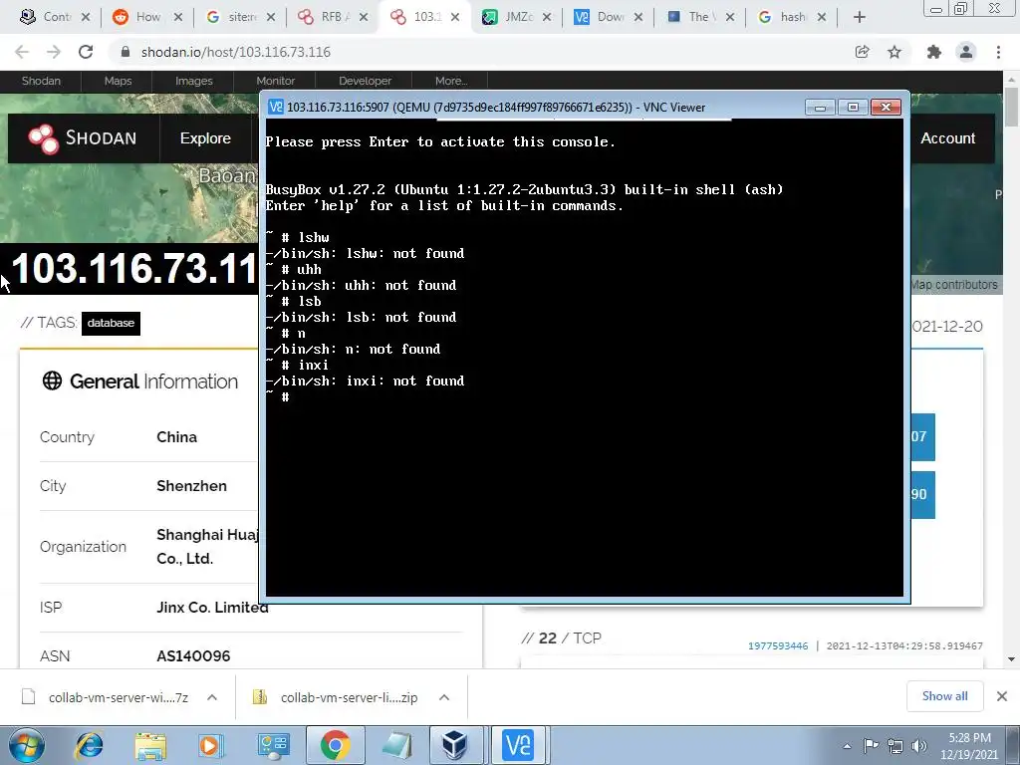1020x765 pixels.
Task: Click the volume speaker tray icon
Action: coord(919,746)
